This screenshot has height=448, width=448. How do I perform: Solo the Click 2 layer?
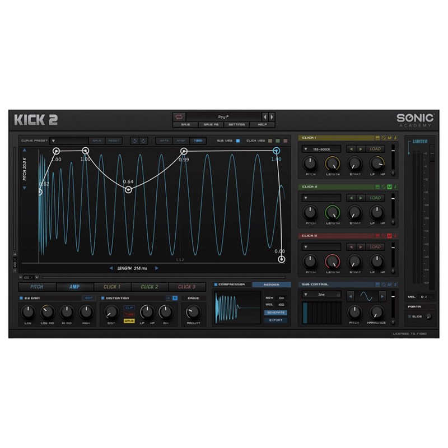tap(395, 186)
